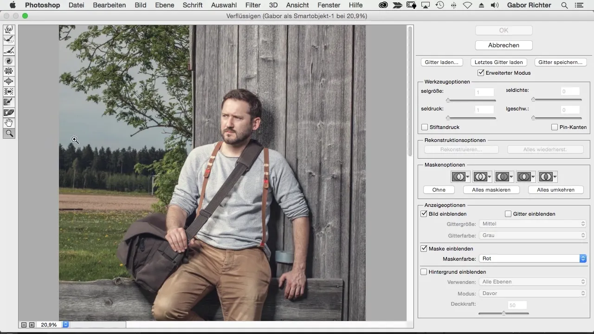
Task: Uncheck Bild einblenden
Action: pyautogui.click(x=424, y=214)
